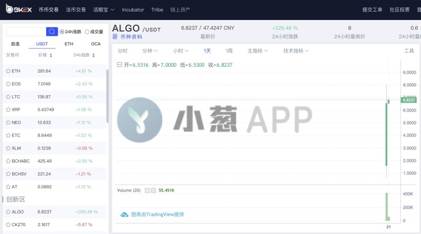Screen dimensions: 421x234
Task: Switch to the OCA market tab
Action: click(x=96, y=44)
